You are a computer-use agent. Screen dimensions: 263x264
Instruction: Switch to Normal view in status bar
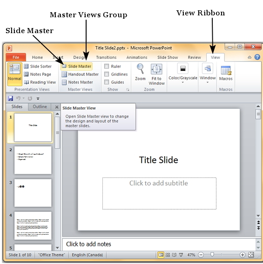pos(161,255)
